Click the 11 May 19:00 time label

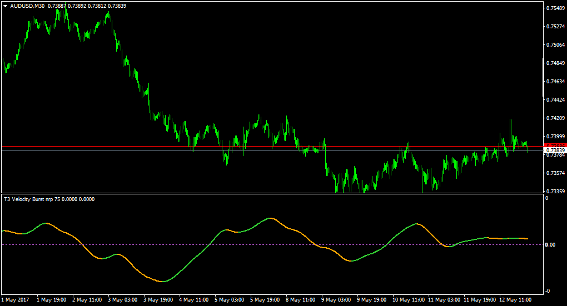click(x=480, y=299)
